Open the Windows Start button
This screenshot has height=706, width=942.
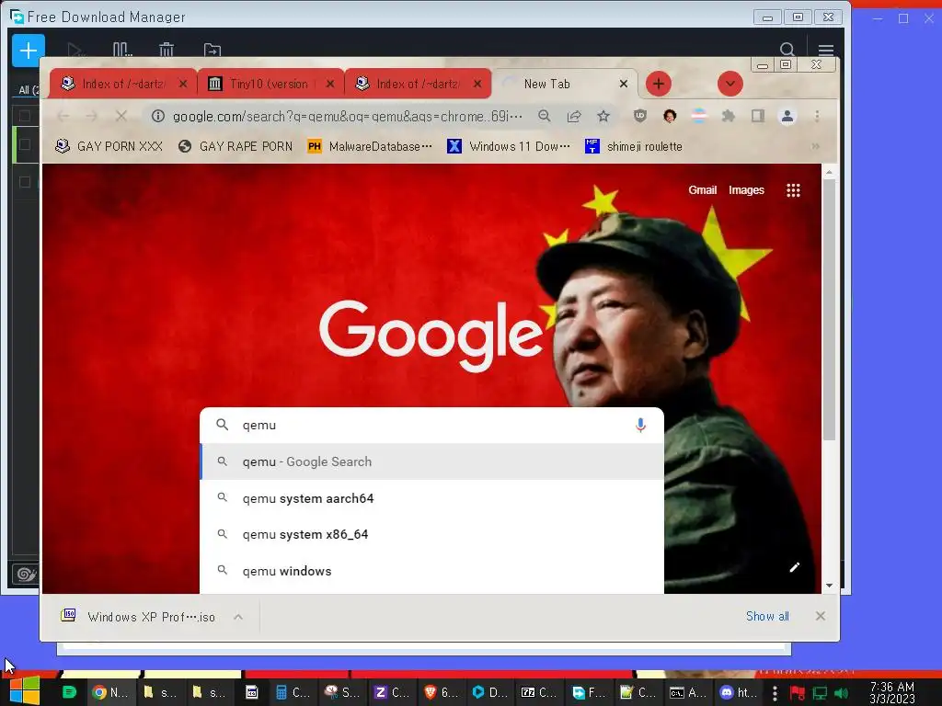click(25, 691)
